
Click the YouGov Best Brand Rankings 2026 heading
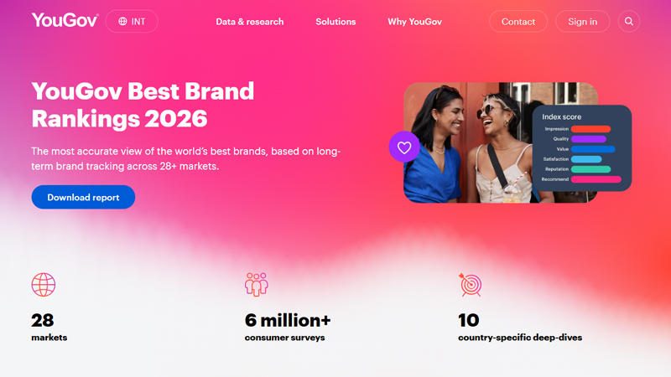[143, 105]
